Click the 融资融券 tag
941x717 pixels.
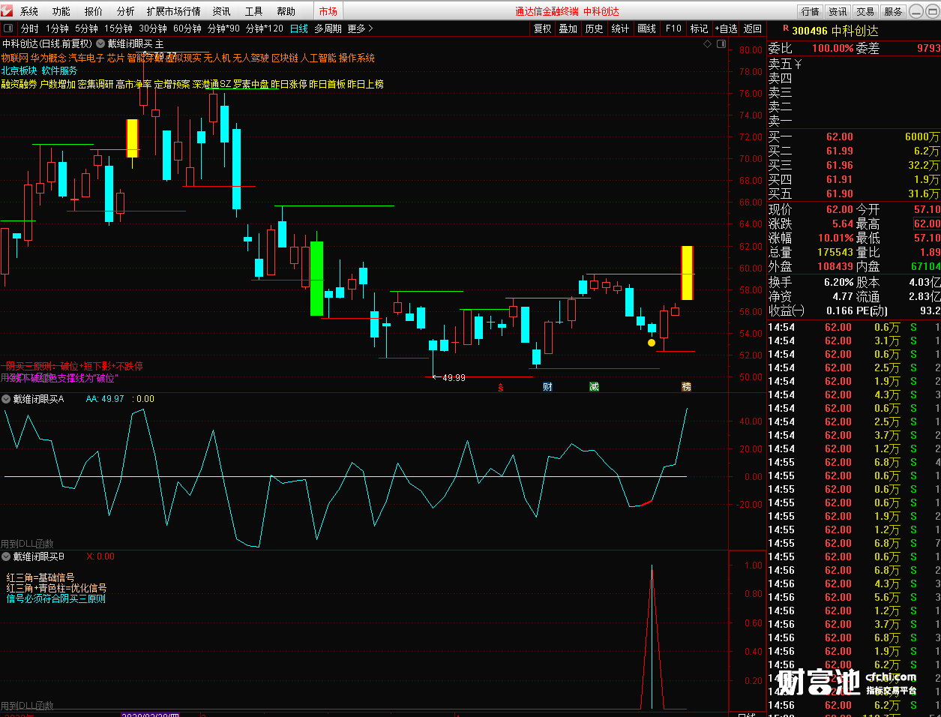click(x=19, y=84)
